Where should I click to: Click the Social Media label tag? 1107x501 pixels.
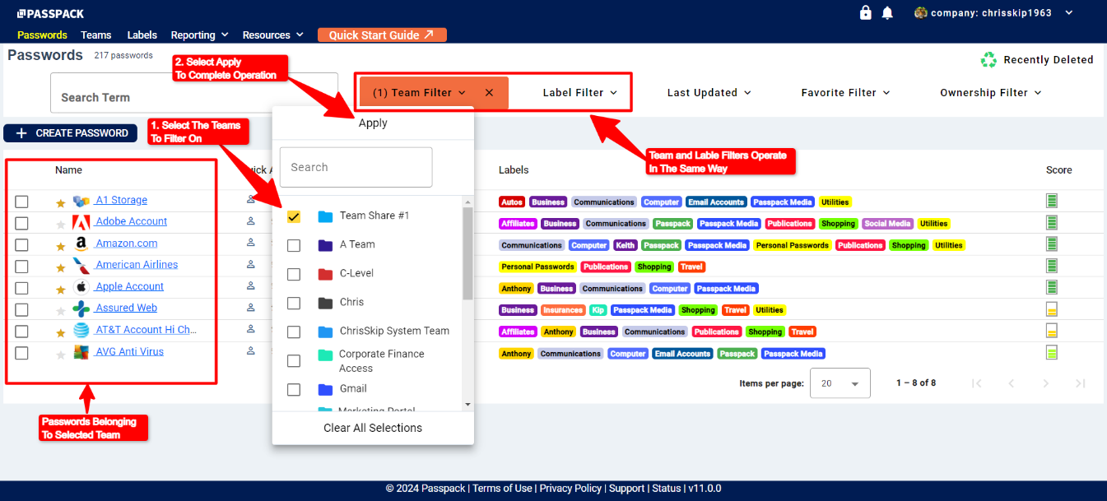point(887,224)
